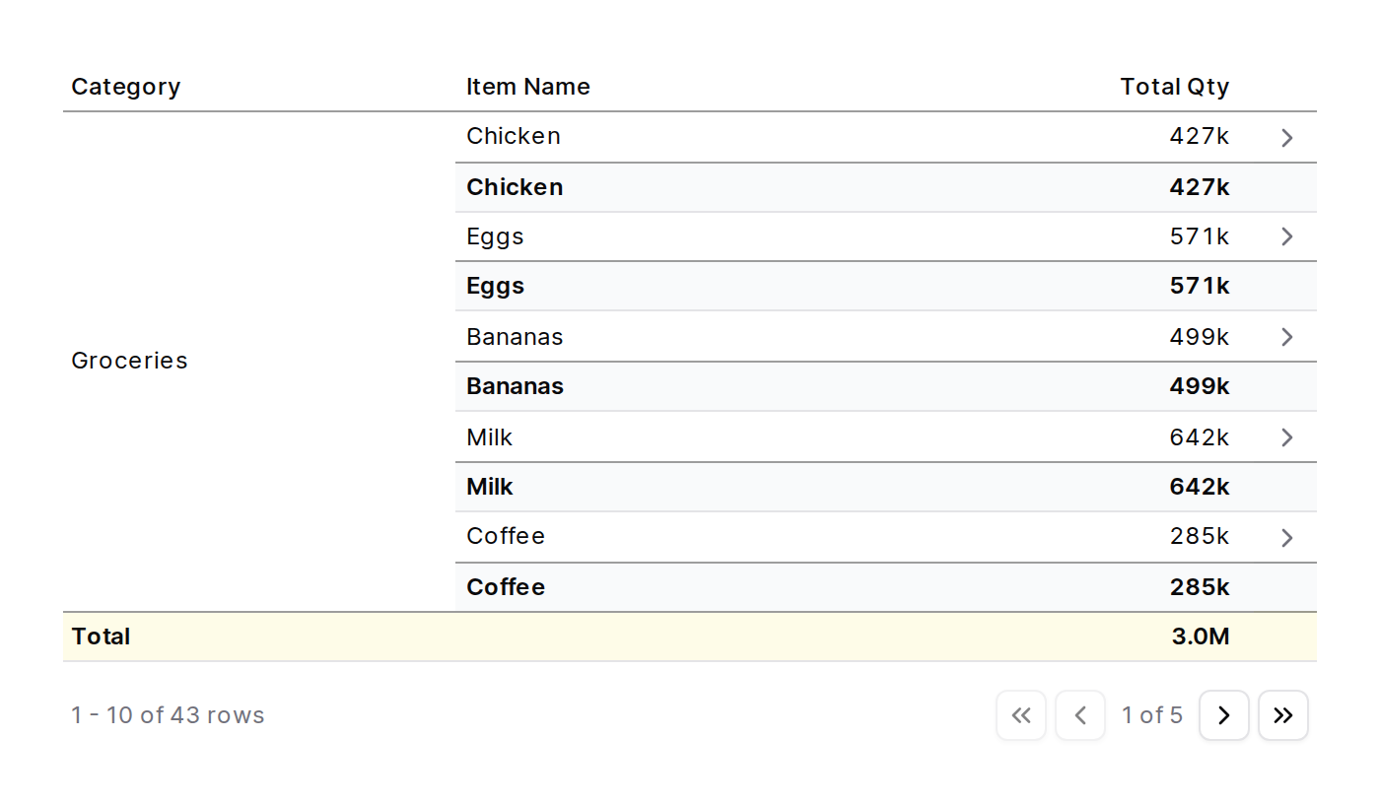Select the bold Chicken subtotal row
This screenshot has height=804, width=1380.
(515, 187)
